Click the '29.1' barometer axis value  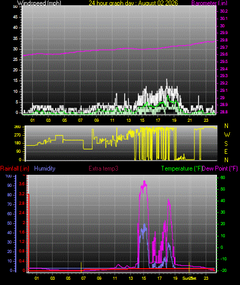click(x=224, y=90)
